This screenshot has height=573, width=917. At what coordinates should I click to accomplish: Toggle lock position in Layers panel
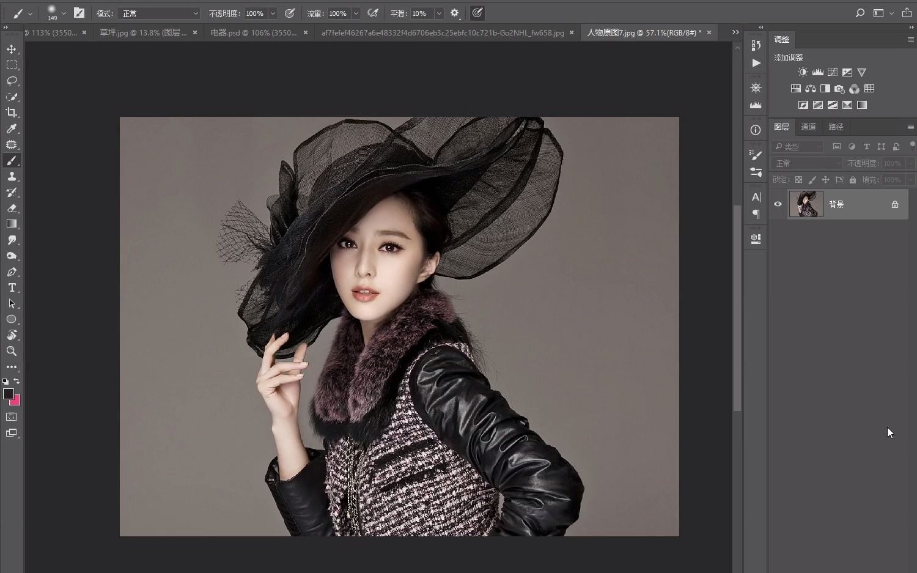(825, 180)
